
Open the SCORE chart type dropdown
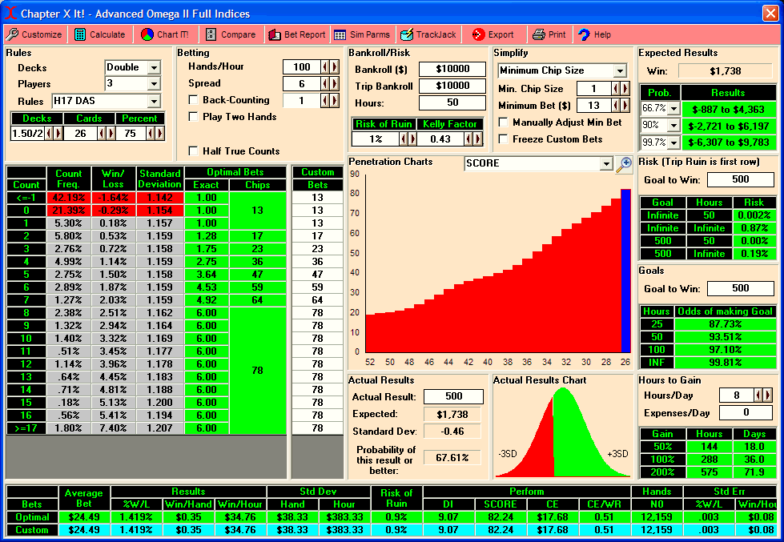(606, 163)
